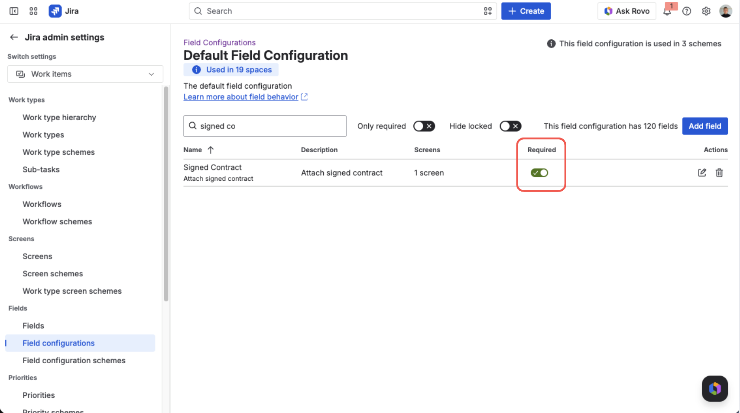Expand the Work items settings dropdown

click(x=85, y=74)
